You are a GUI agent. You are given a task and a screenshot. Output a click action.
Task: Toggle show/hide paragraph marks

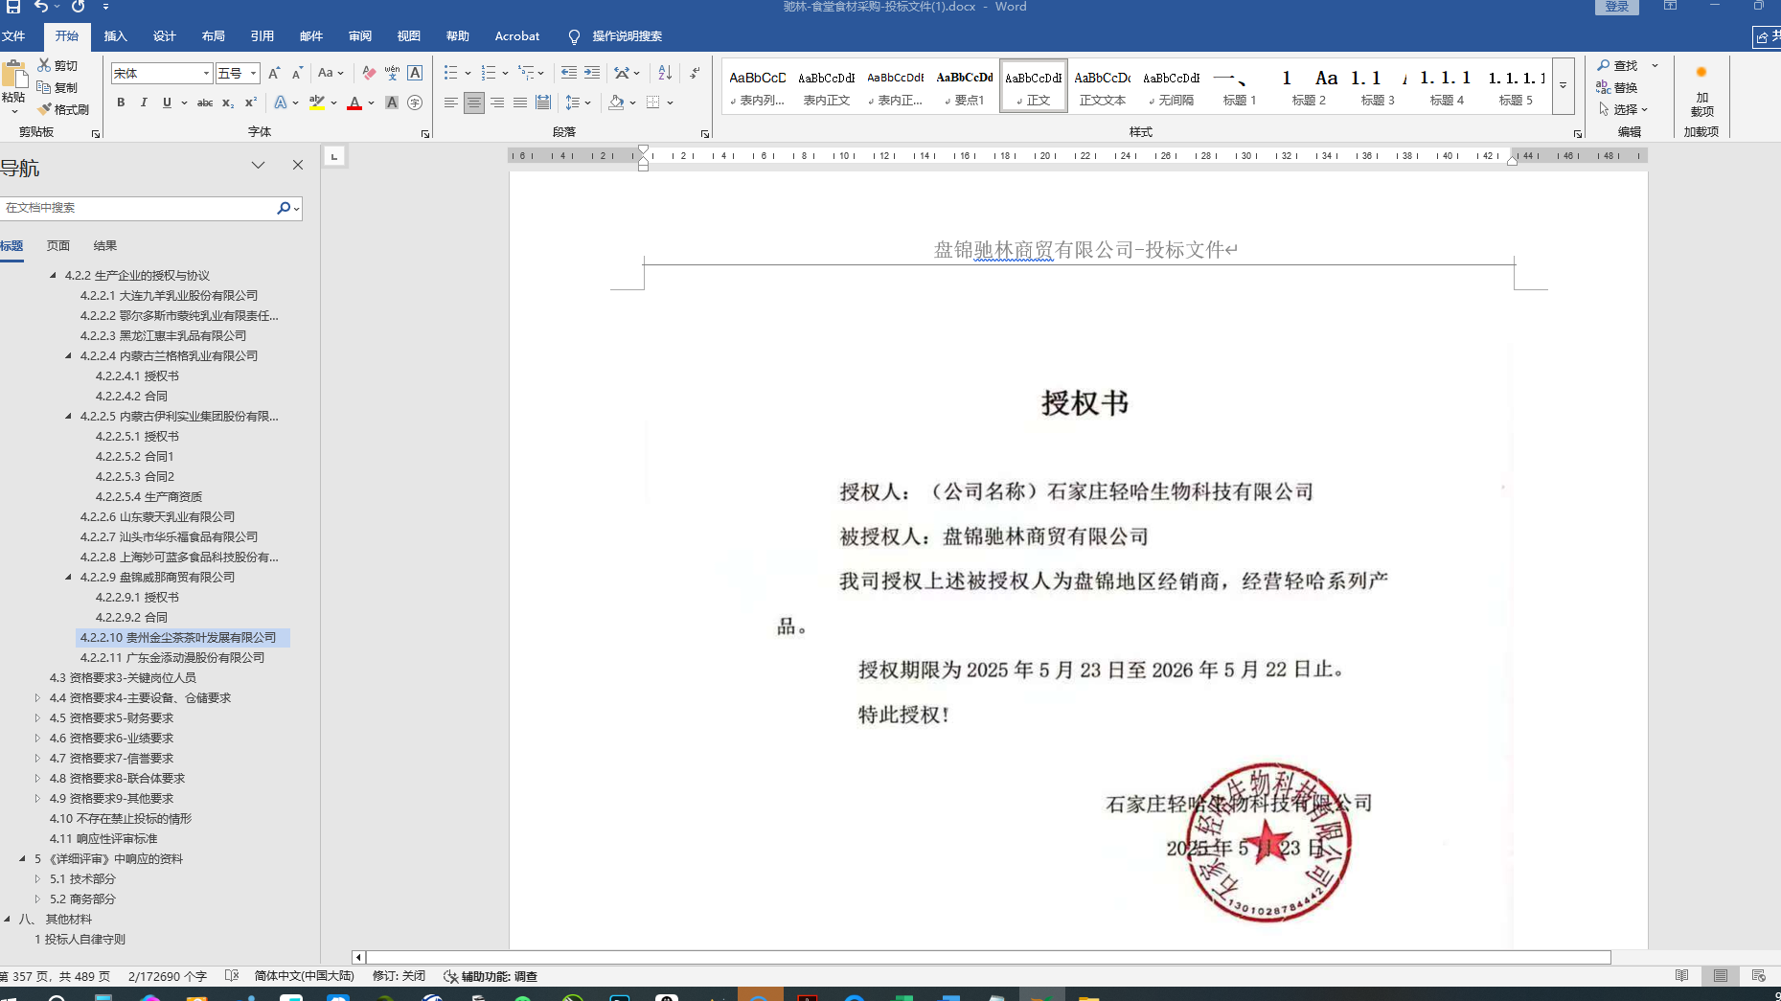695,73
